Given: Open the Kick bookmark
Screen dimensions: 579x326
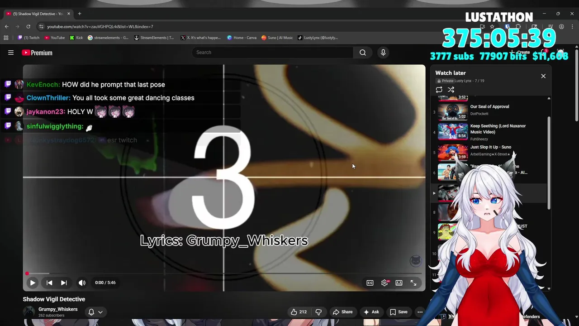Looking at the screenshot, I should point(76,38).
